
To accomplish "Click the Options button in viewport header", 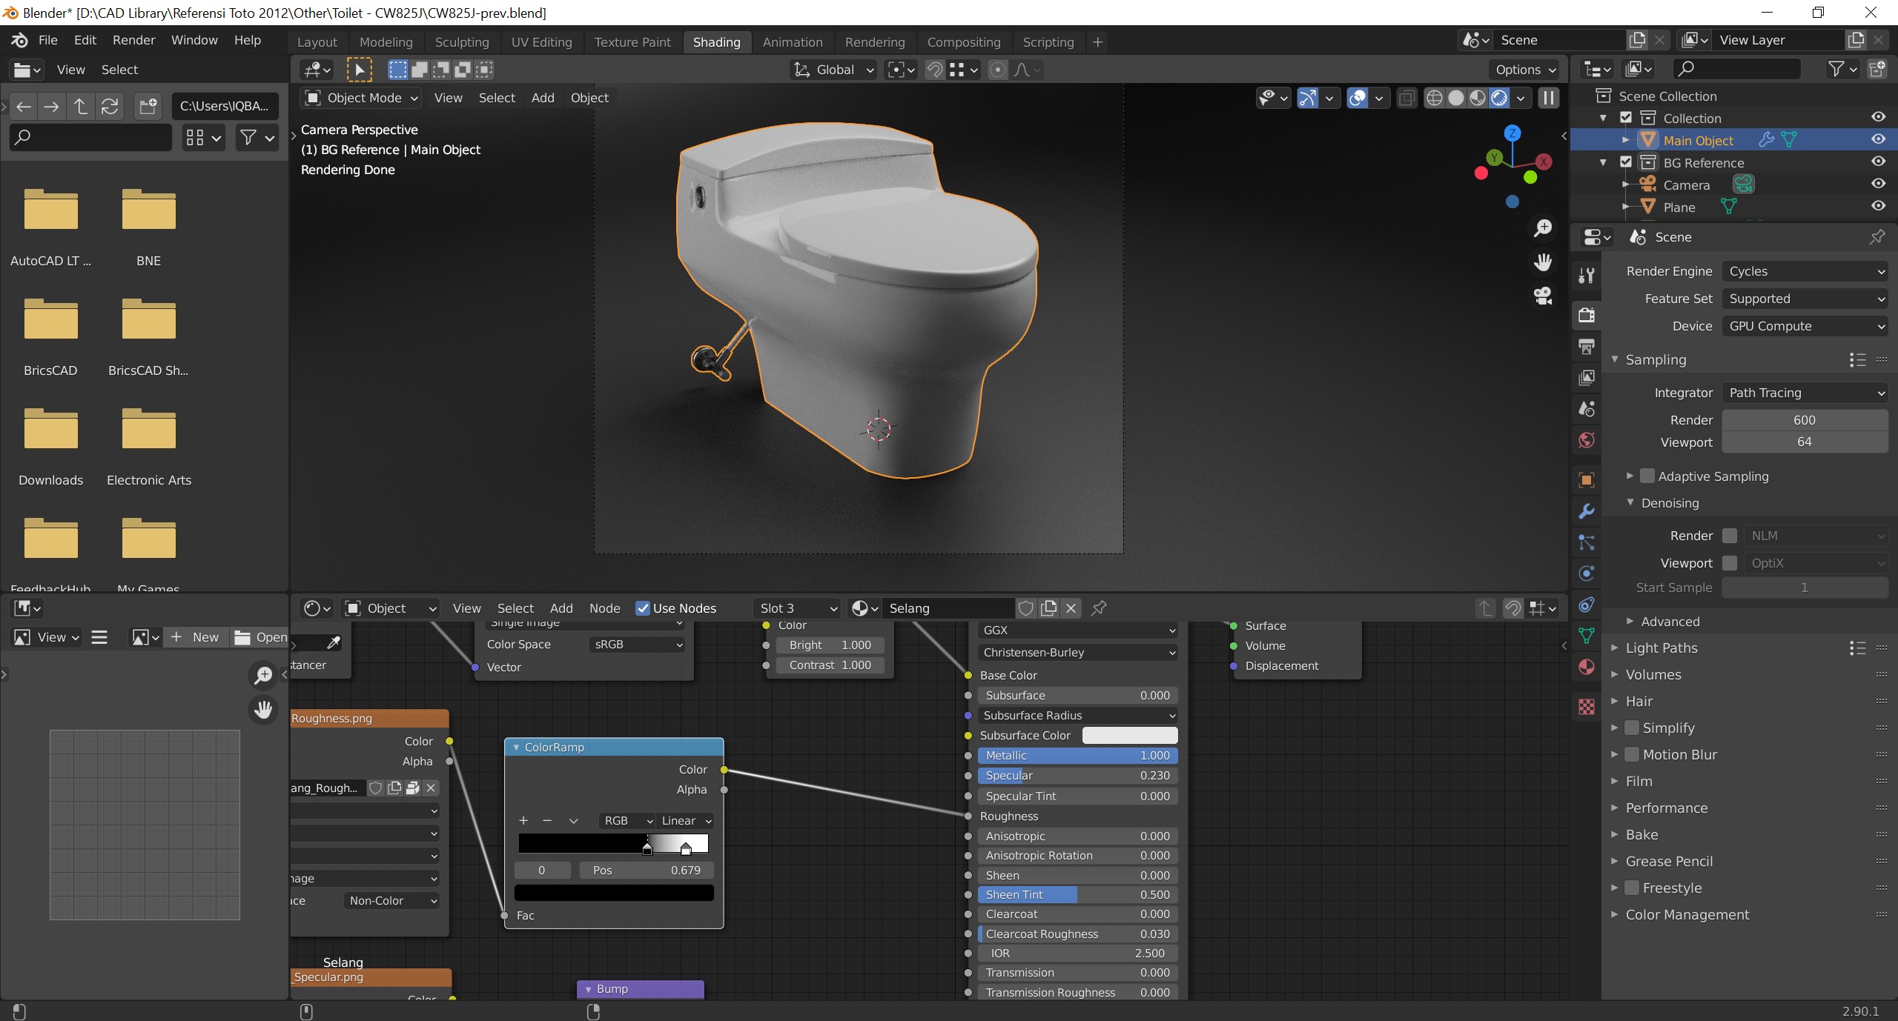I will [1525, 70].
